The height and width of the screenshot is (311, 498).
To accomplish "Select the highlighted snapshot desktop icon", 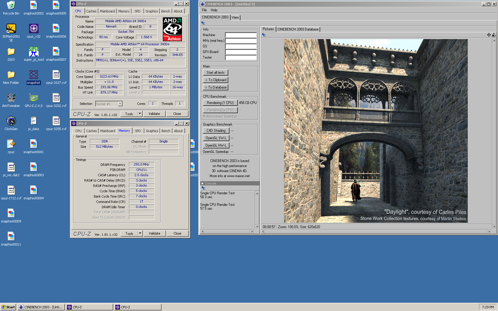I will click(33, 77).
